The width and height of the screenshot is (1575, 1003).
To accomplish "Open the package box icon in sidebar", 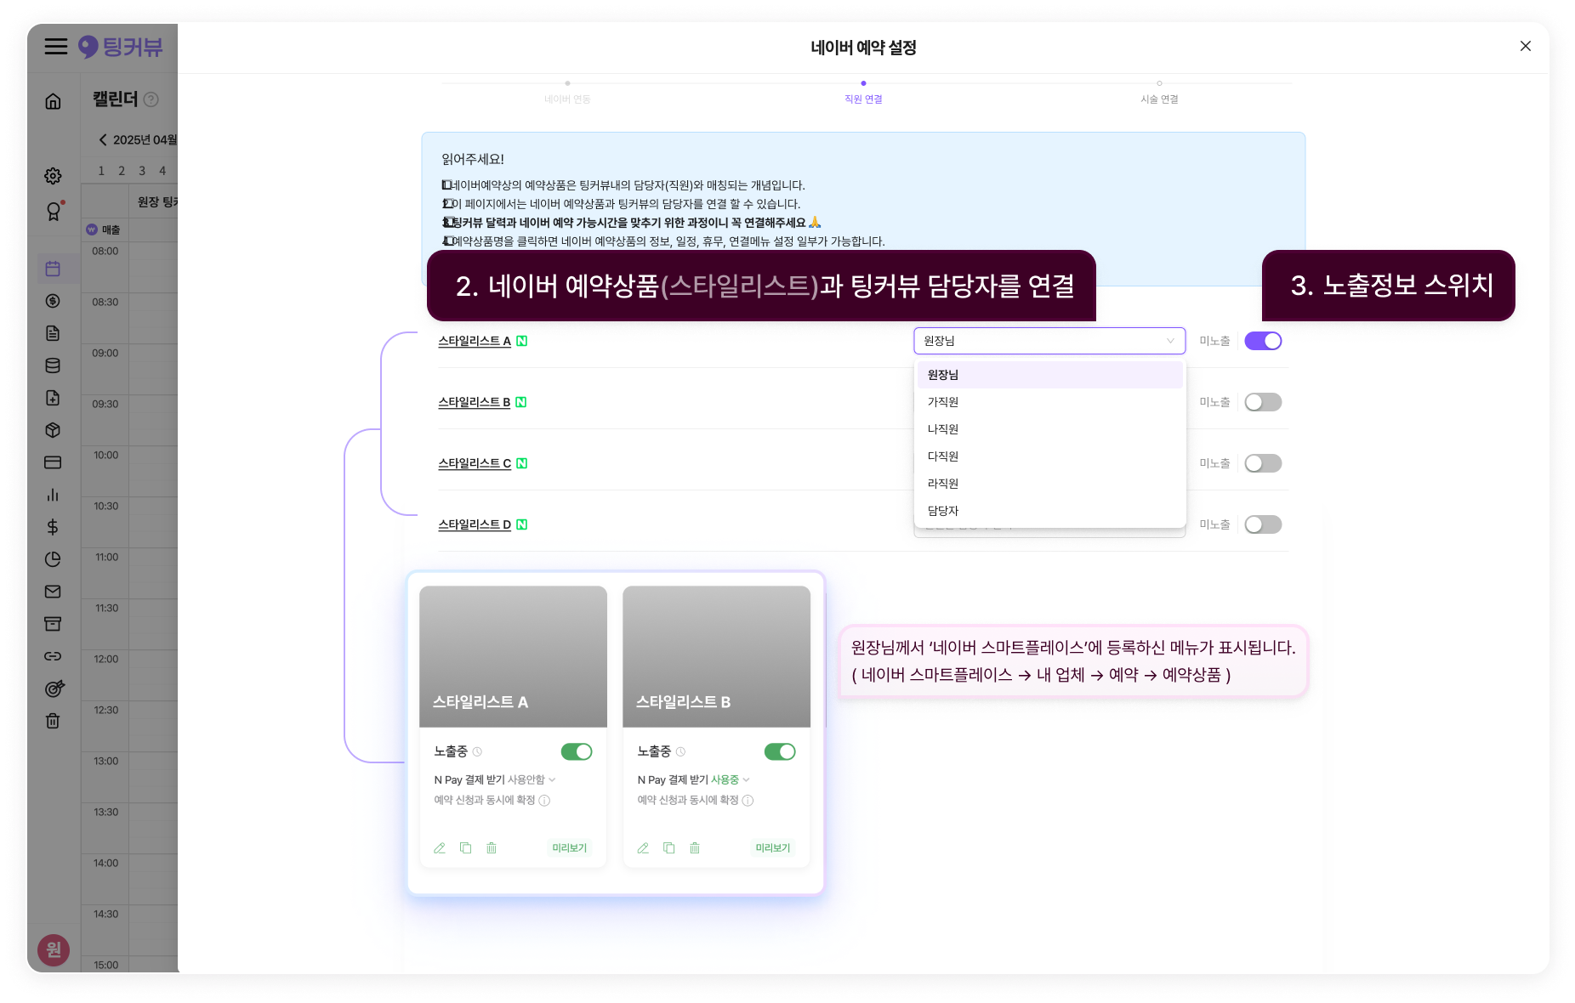I will (53, 430).
